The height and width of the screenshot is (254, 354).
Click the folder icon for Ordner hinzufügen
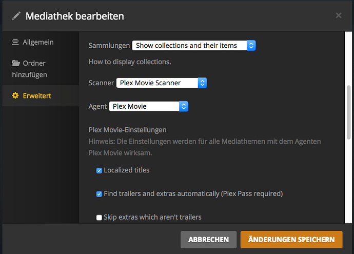15,64
